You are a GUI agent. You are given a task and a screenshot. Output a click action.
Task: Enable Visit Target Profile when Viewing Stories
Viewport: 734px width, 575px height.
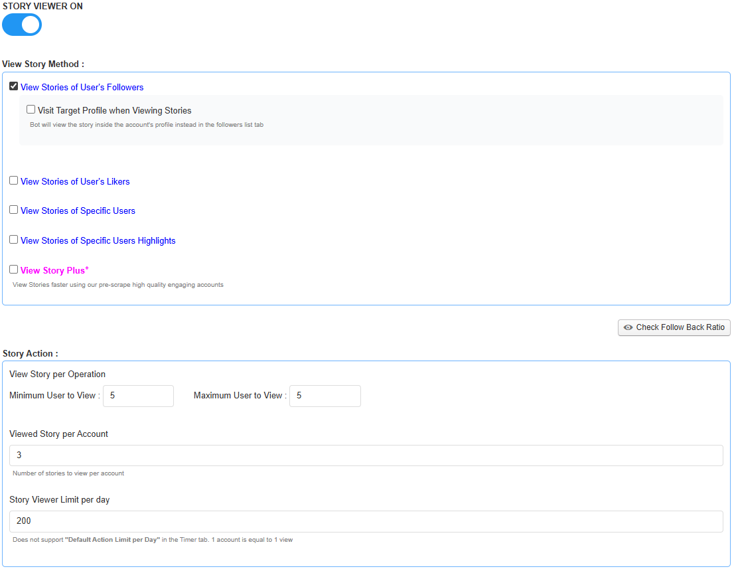tap(31, 110)
